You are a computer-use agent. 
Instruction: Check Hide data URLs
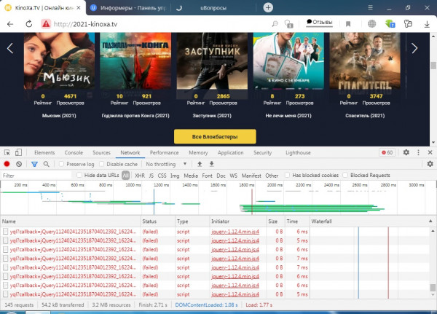pos(79,175)
